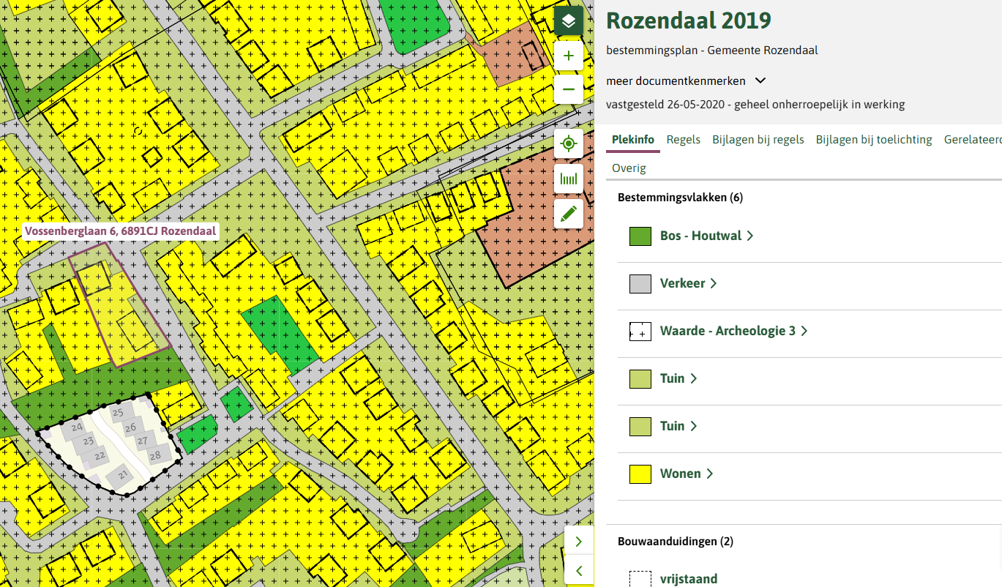Open the Wonen zoning link
The height and width of the screenshot is (587, 1002).
point(687,474)
